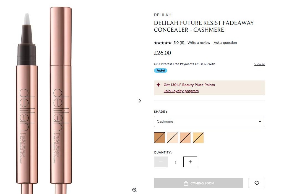
Task: Click the plus quantity button
Action: point(190,162)
